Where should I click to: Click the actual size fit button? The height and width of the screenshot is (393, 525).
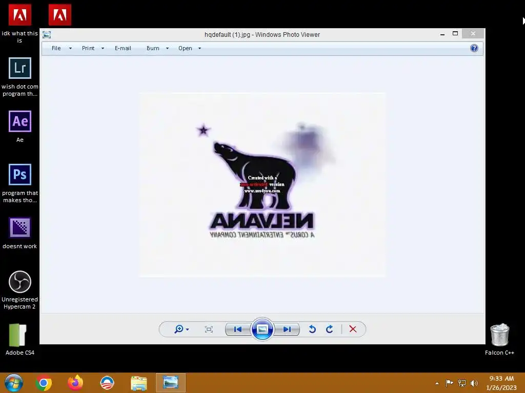209,330
